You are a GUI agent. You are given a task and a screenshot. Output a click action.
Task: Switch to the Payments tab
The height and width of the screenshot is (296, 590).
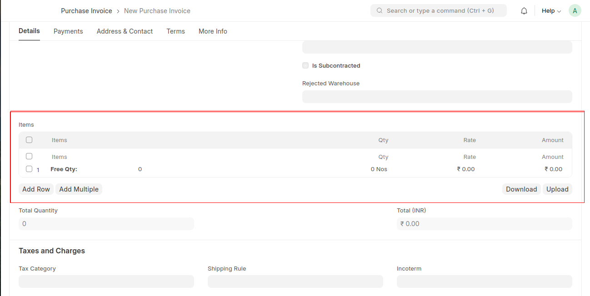[68, 31]
